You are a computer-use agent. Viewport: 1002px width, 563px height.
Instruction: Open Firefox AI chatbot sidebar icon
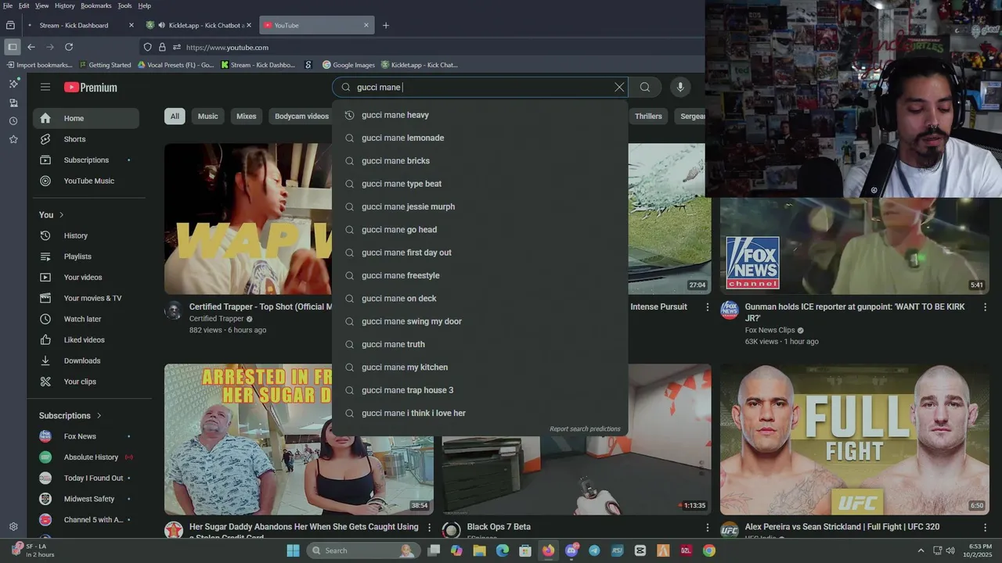(x=13, y=84)
